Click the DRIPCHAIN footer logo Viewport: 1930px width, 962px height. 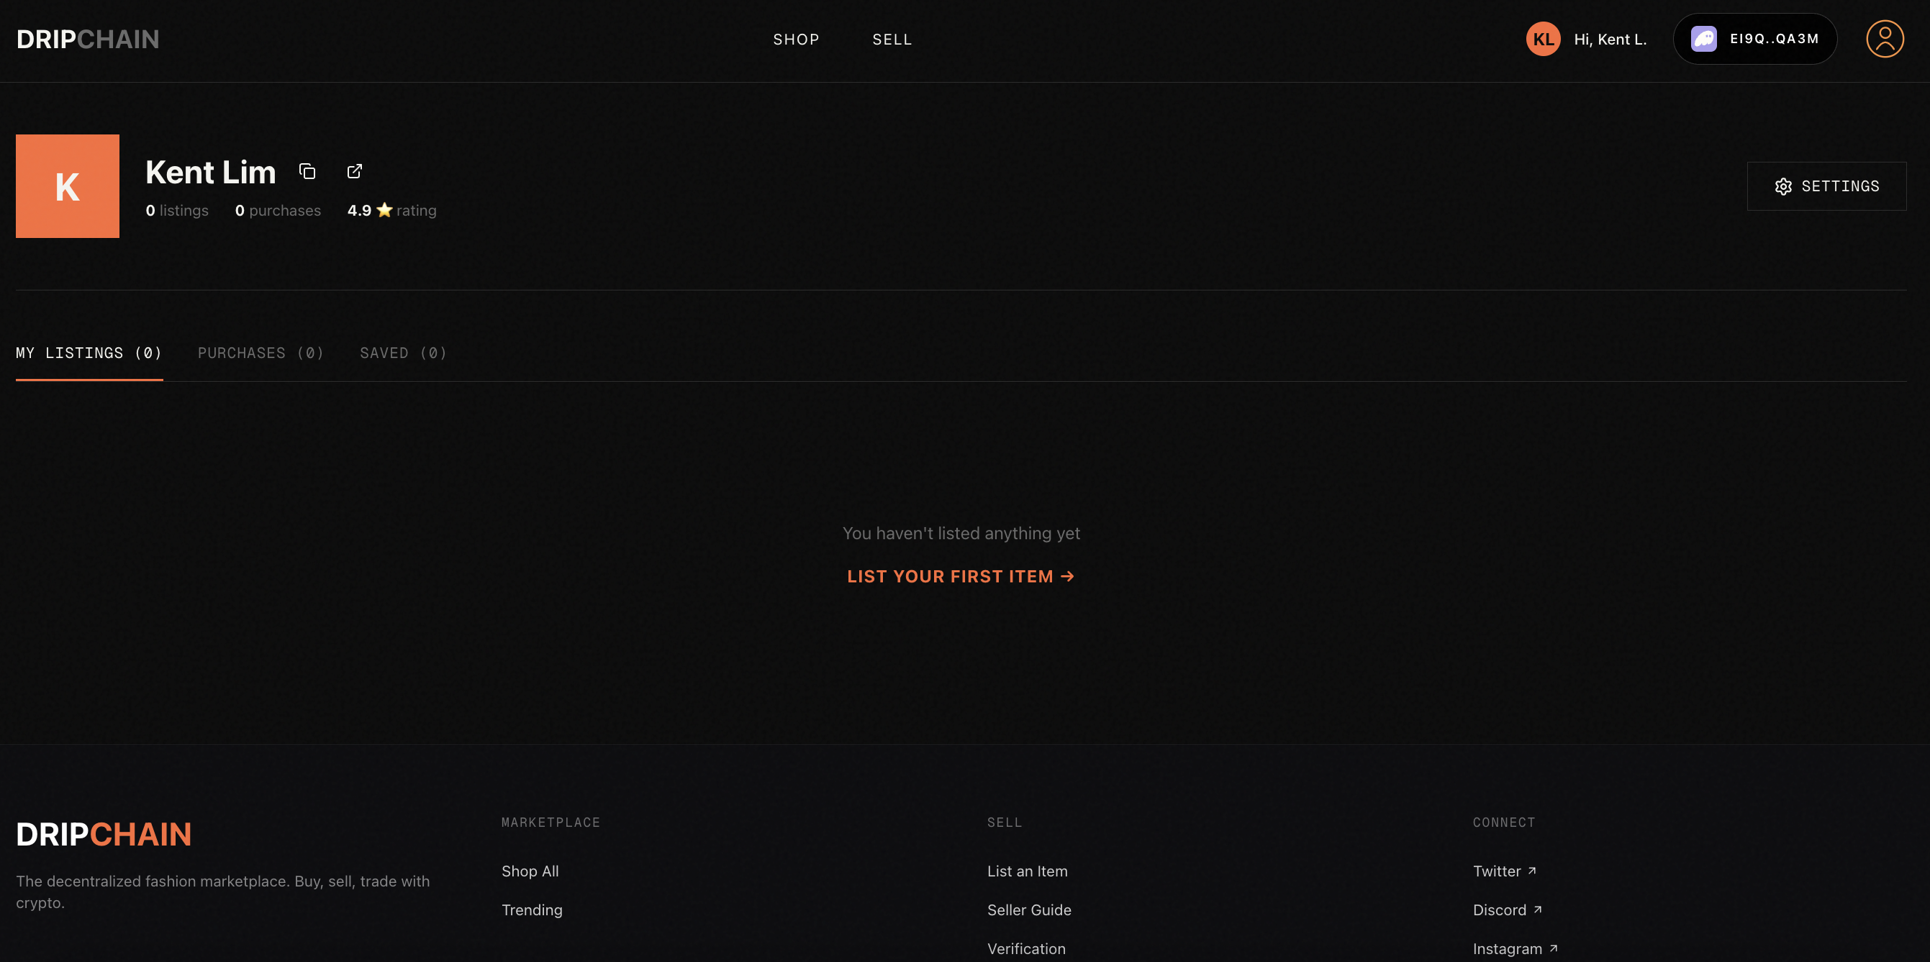(x=104, y=834)
